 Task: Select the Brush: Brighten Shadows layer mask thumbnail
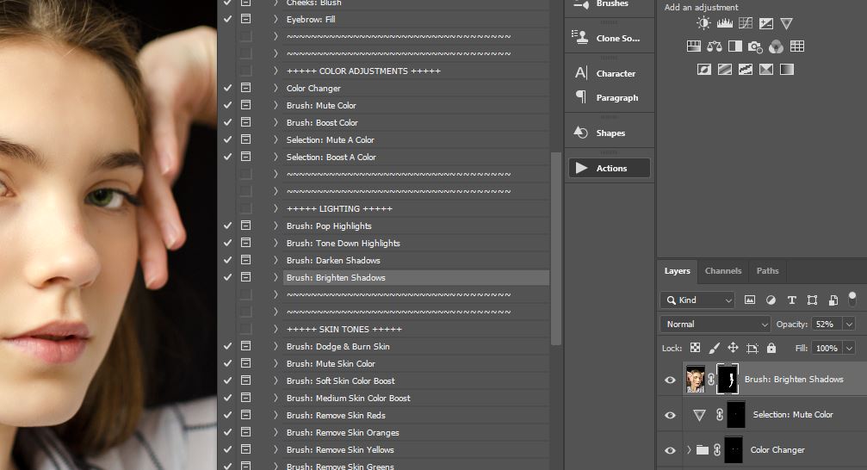click(728, 379)
